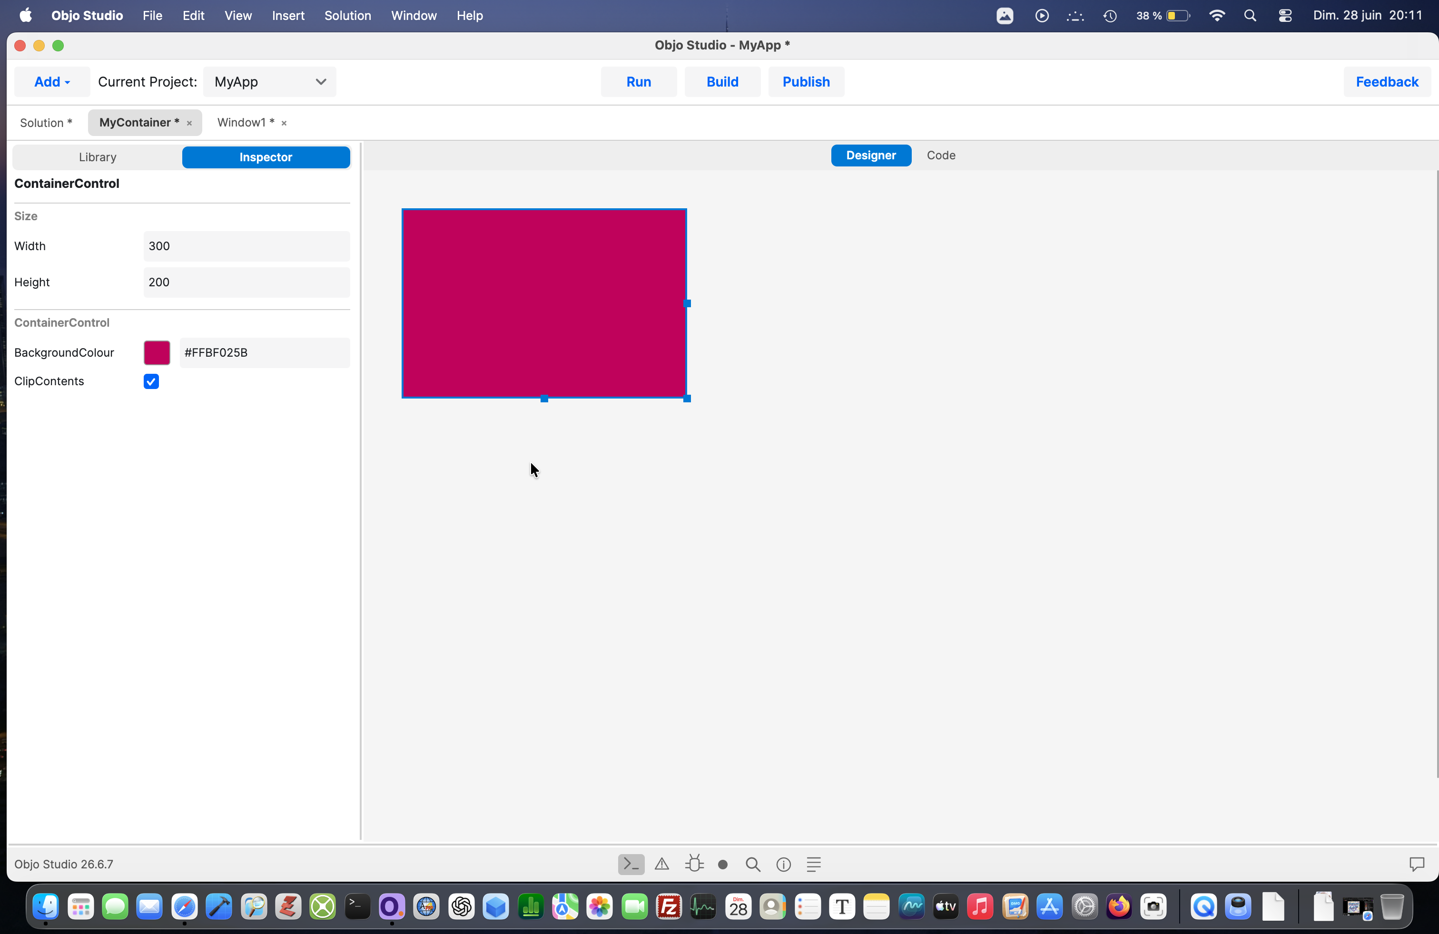
Task: Click the Publish button
Action: pyautogui.click(x=806, y=82)
